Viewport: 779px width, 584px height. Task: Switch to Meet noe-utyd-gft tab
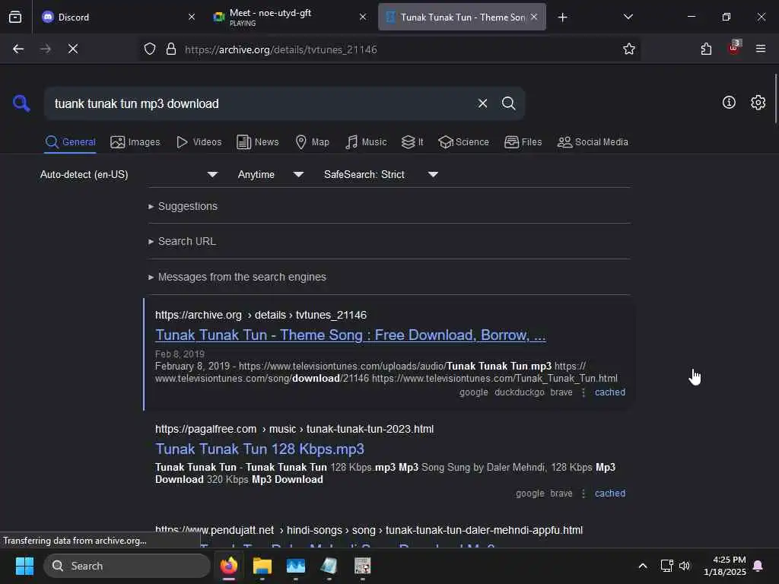coord(291,17)
